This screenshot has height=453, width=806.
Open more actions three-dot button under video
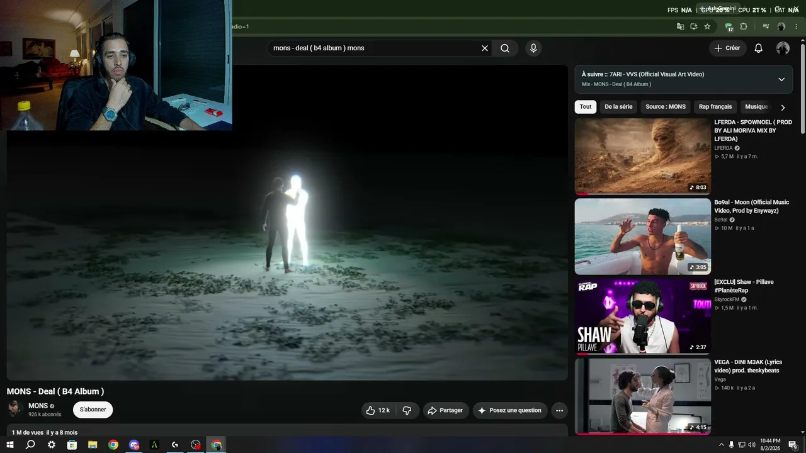coord(559,410)
